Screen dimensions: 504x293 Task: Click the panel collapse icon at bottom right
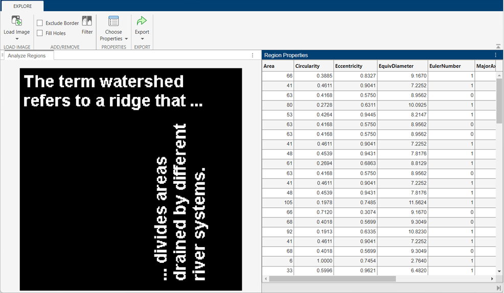tap(498, 288)
